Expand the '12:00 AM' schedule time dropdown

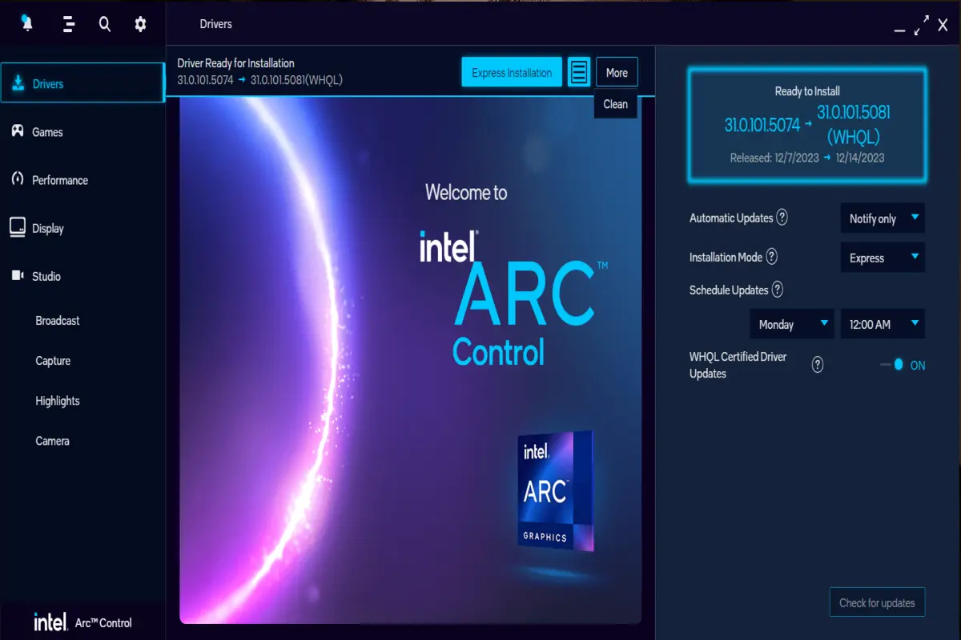[x=883, y=324]
